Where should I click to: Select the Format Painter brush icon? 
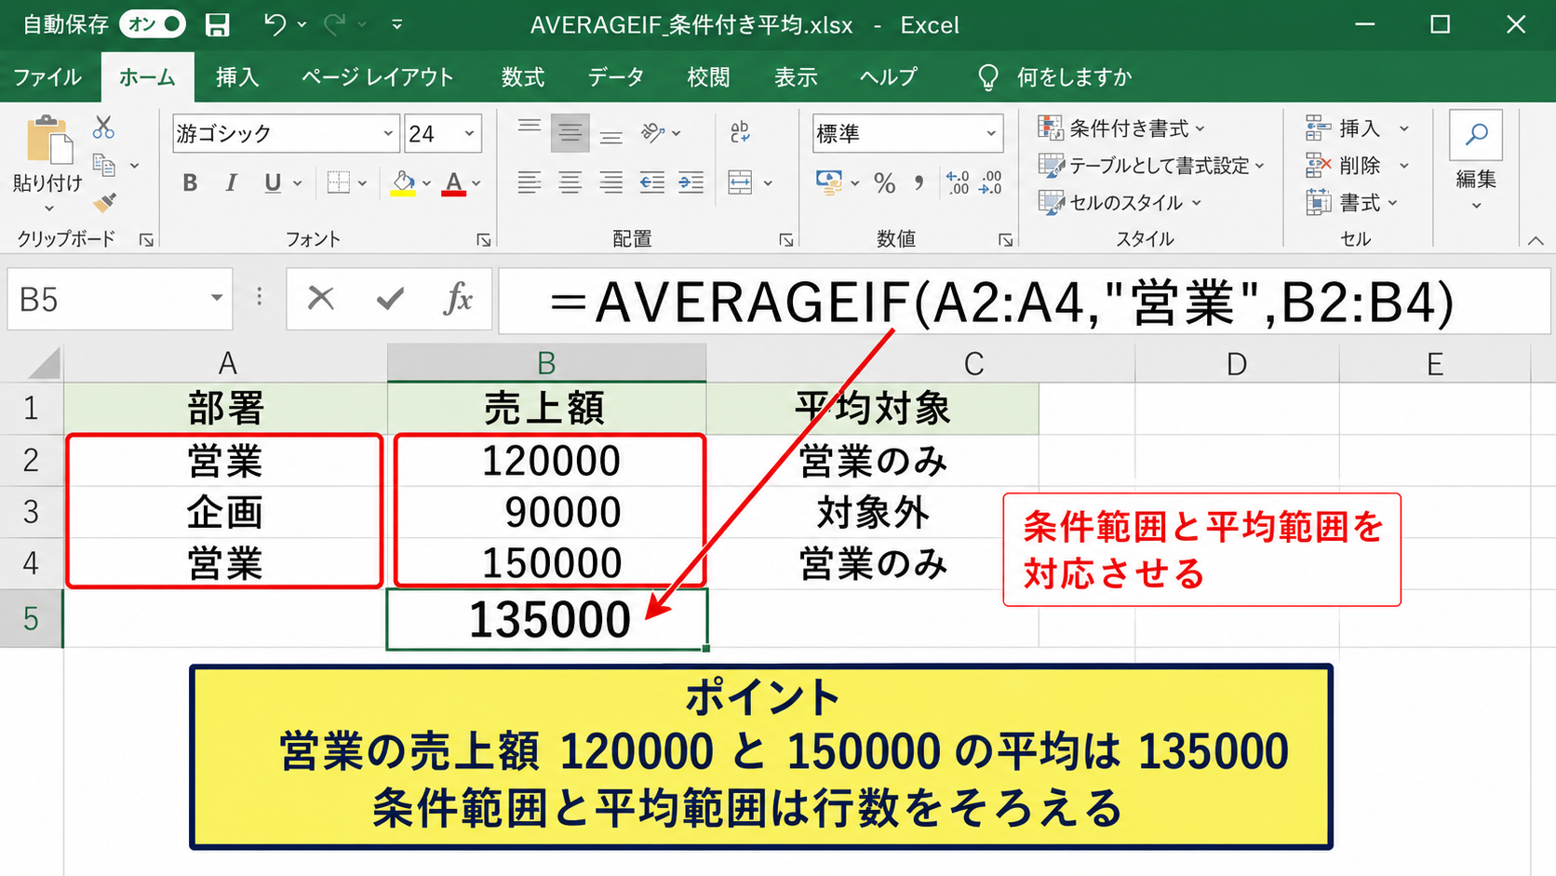tap(104, 202)
